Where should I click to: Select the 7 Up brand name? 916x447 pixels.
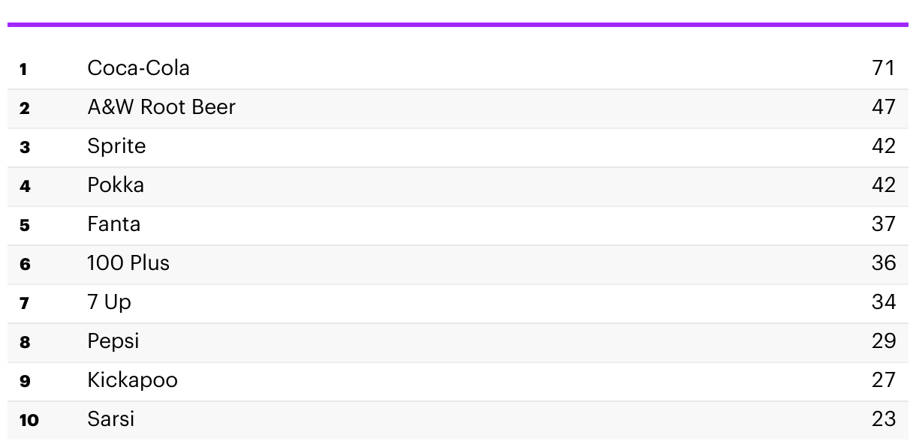[x=109, y=303]
